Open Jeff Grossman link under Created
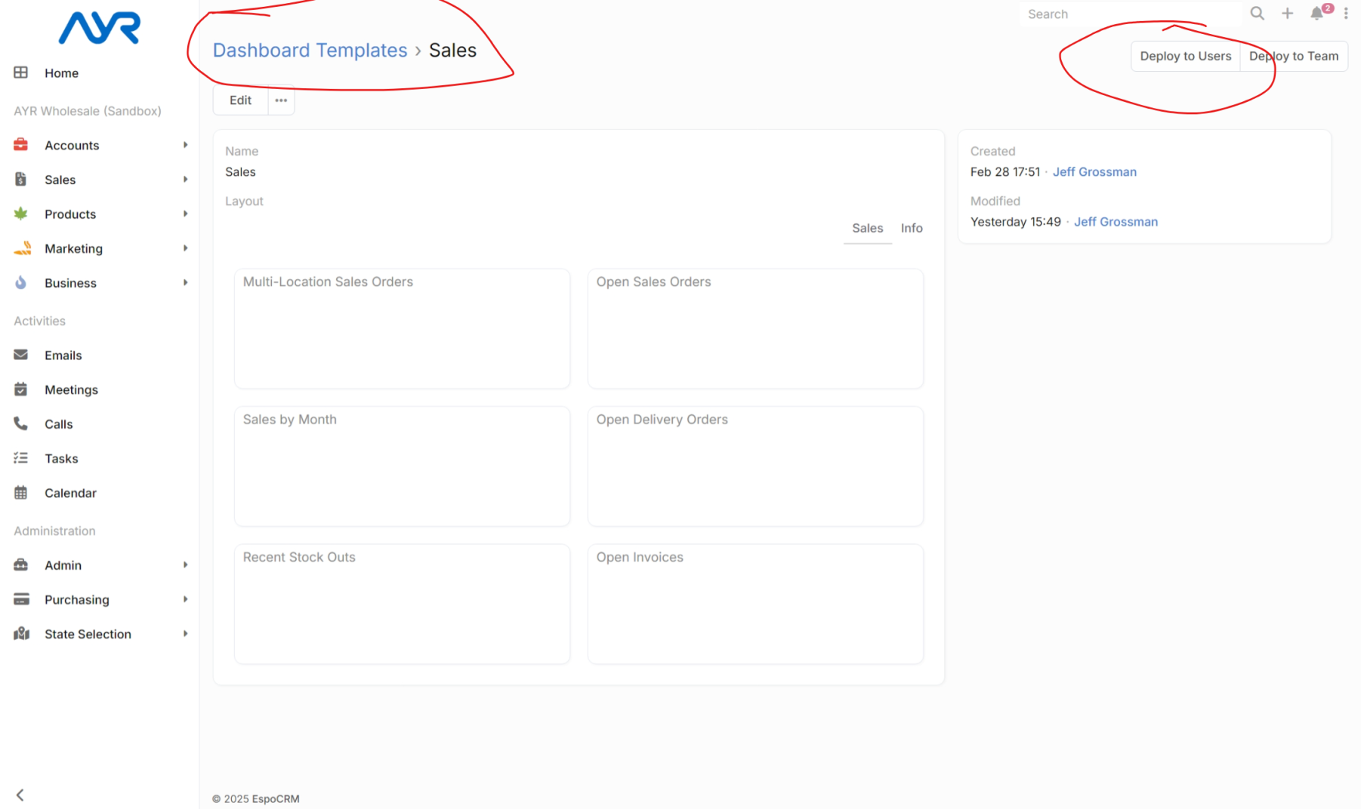 coord(1094,172)
